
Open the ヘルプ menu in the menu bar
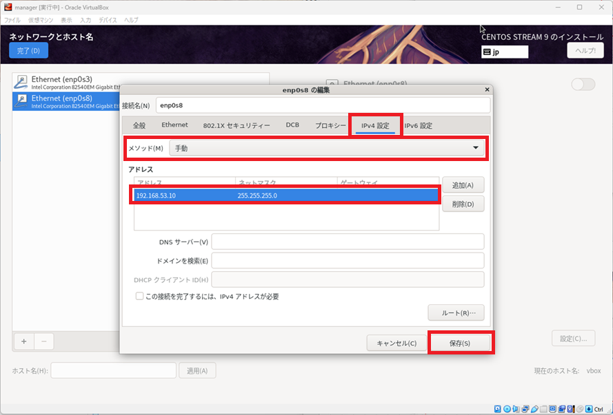point(131,20)
